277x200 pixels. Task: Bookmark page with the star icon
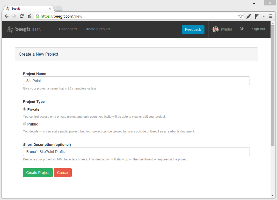pos(240,16)
